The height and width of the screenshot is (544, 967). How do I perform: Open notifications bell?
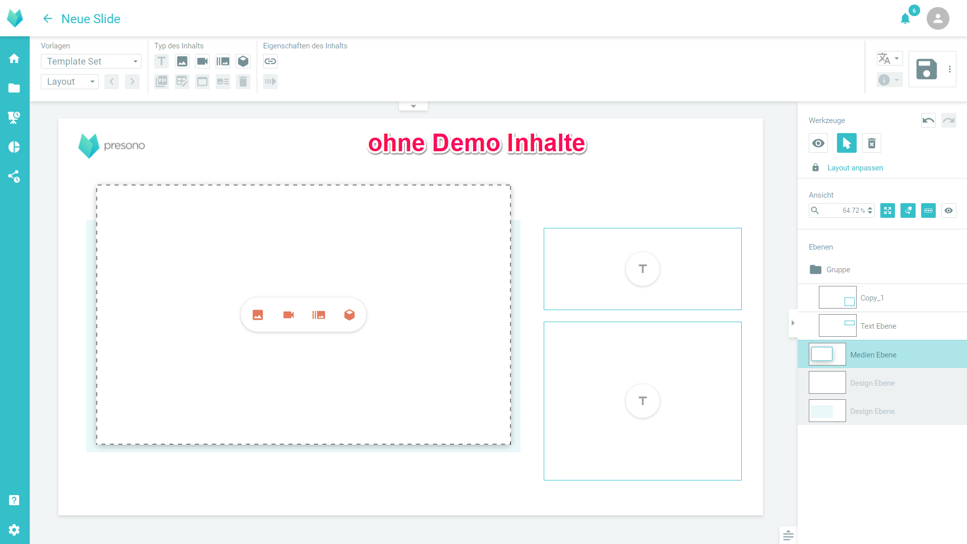pos(905,19)
